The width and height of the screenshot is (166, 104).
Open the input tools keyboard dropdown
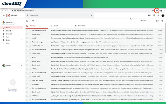pos(157,21)
